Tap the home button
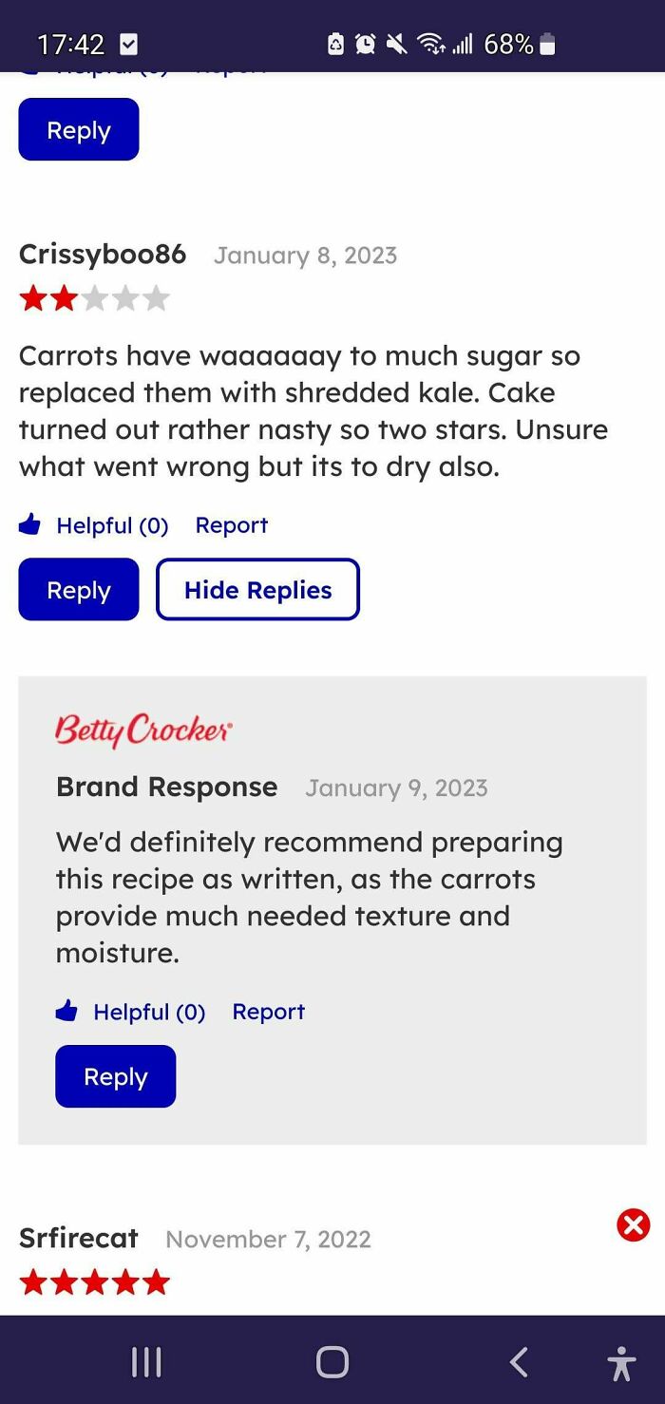Image resolution: width=665 pixels, height=1404 pixels. pyautogui.click(x=331, y=1361)
